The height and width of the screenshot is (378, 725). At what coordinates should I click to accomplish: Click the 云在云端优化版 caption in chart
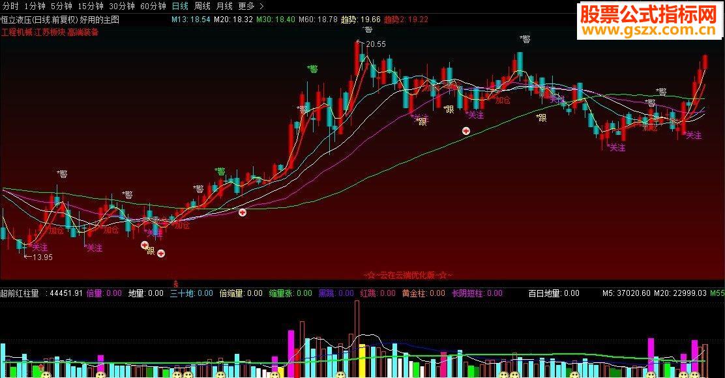[x=408, y=275]
